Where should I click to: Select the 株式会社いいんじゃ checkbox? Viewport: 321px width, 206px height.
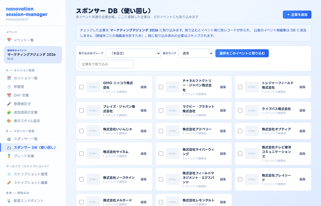pyautogui.click(x=81, y=131)
